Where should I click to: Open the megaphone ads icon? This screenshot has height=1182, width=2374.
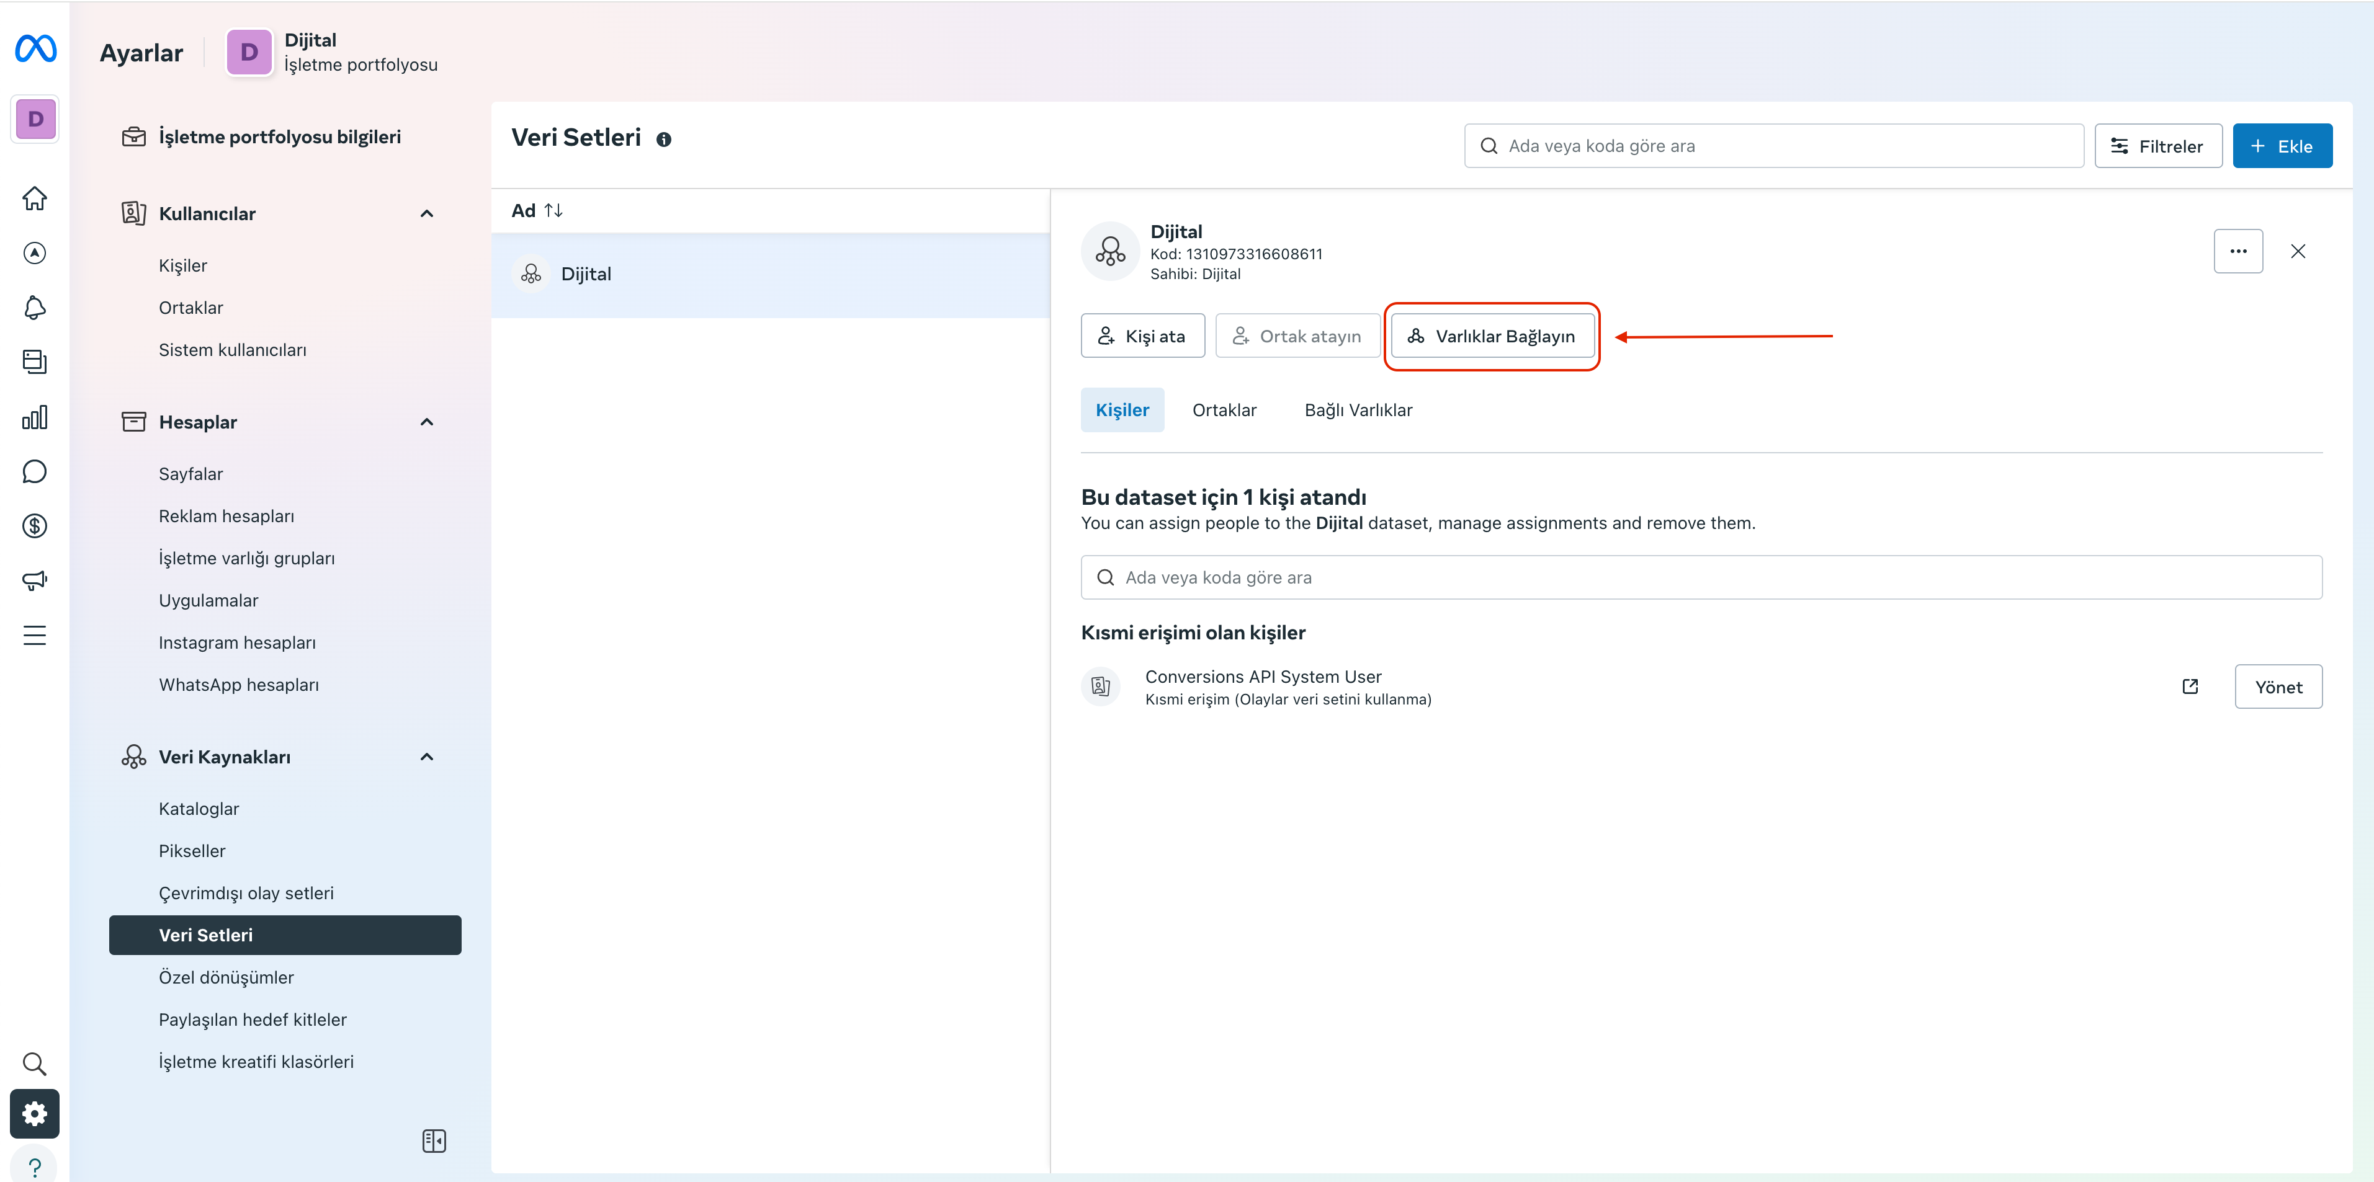tap(35, 580)
